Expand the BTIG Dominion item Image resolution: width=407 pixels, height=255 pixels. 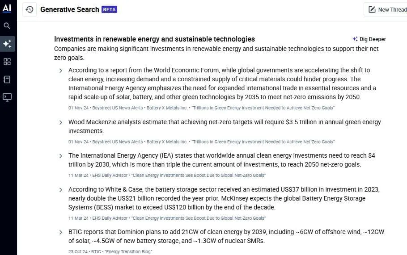pyautogui.click(x=61, y=232)
